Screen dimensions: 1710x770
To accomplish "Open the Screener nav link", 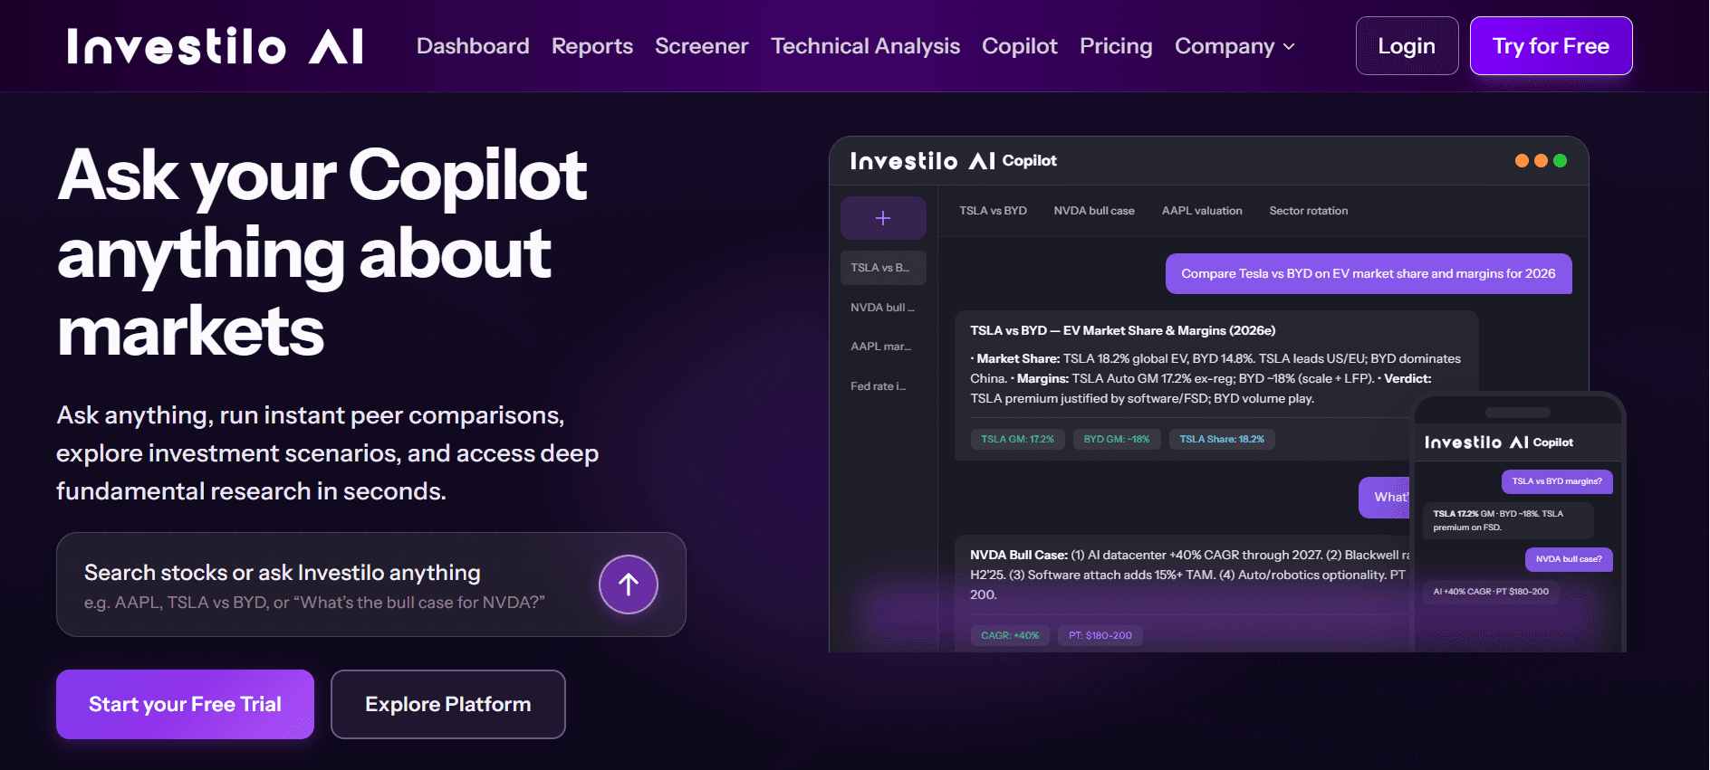I will point(702,46).
